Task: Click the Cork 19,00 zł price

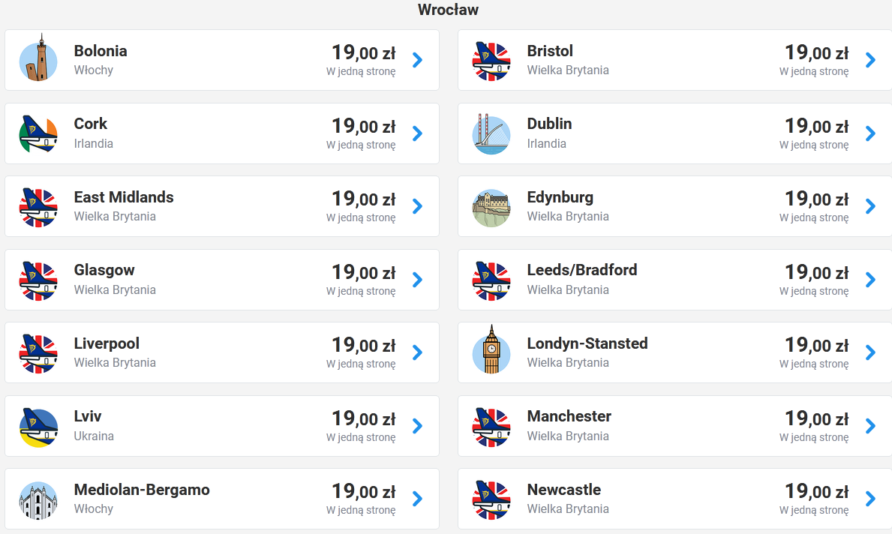Action: pyautogui.click(x=364, y=126)
